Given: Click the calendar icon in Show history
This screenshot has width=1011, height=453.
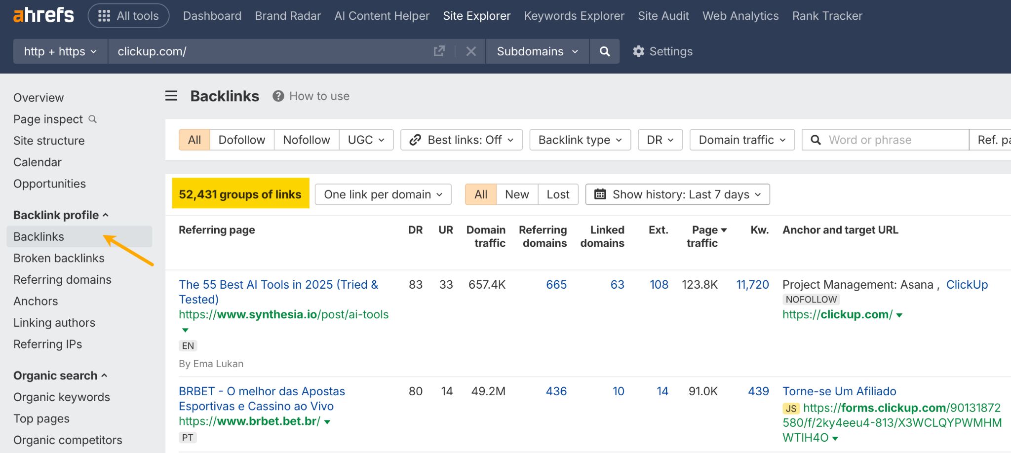Looking at the screenshot, I should point(600,194).
